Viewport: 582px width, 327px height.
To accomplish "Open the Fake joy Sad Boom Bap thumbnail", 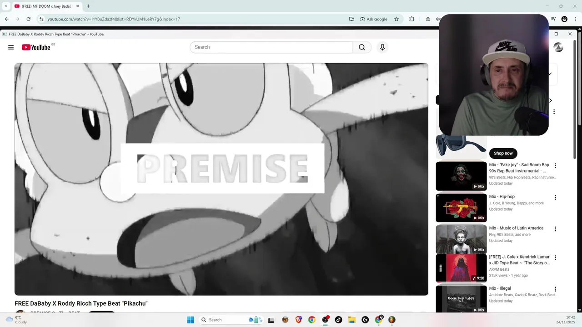I will (461, 176).
